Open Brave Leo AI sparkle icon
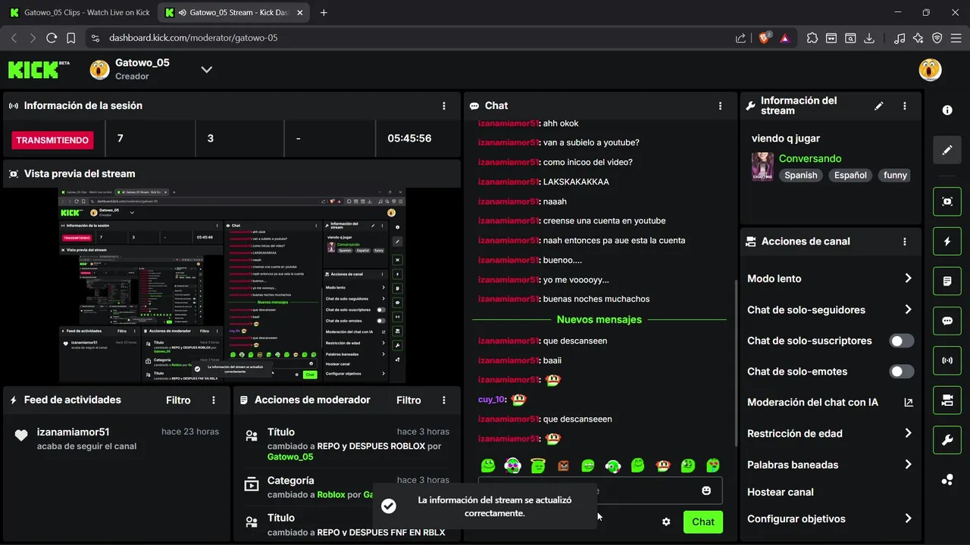 tap(918, 38)
